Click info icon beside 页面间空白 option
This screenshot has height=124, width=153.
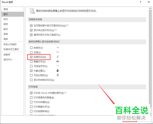click(67, 25)
